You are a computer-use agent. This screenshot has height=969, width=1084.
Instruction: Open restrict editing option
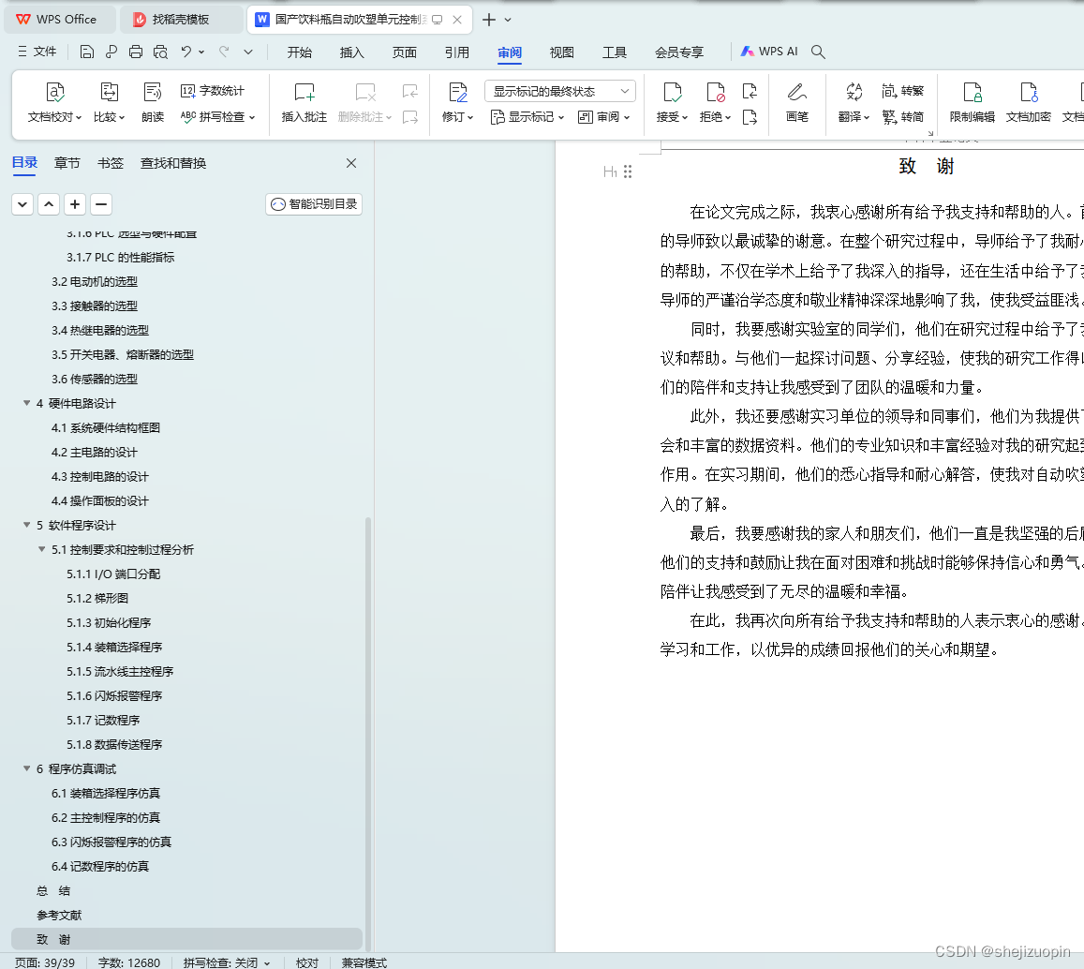(972, 102)
